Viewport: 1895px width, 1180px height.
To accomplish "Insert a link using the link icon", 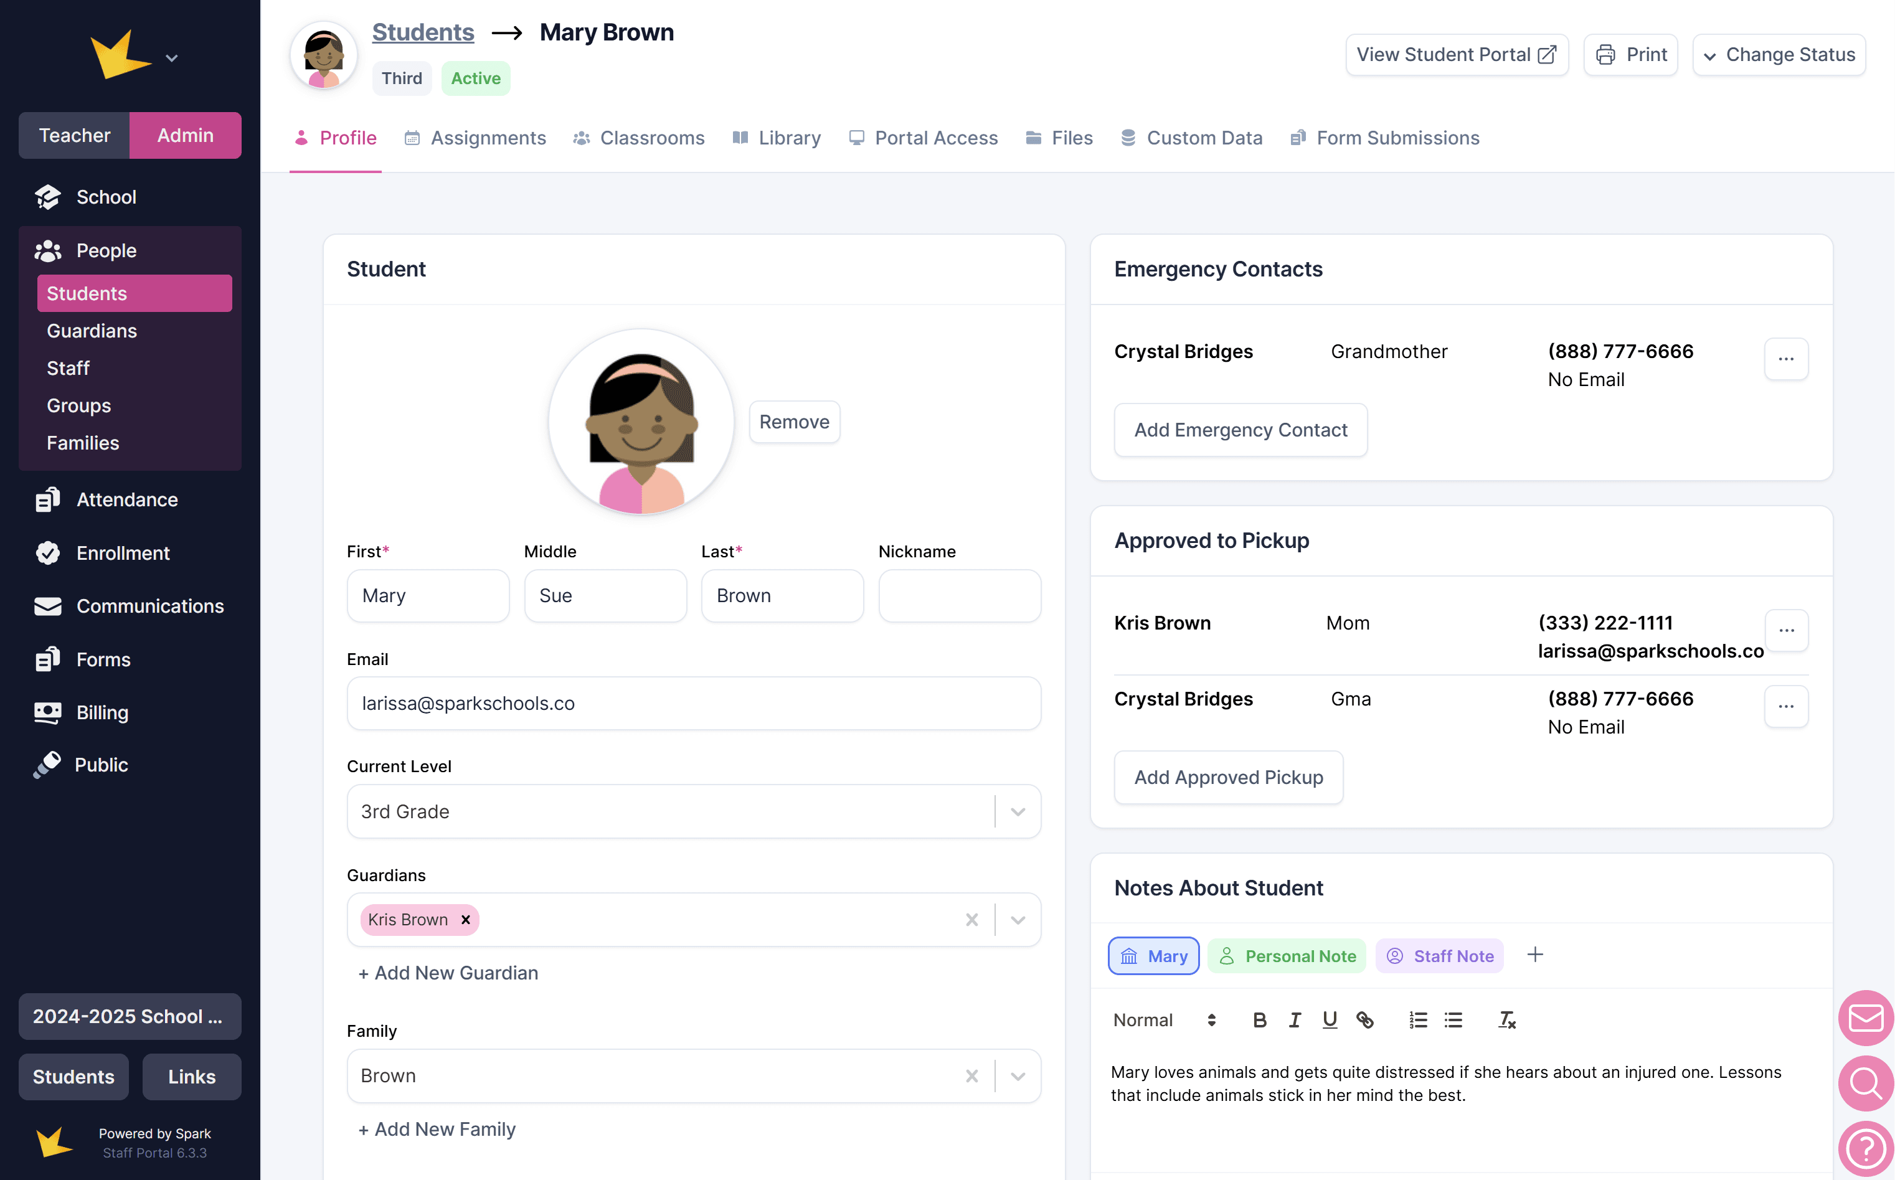I will point(1364,1020).
